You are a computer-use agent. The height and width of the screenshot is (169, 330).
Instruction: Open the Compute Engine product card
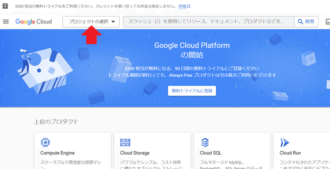click(x=73, y=151)
